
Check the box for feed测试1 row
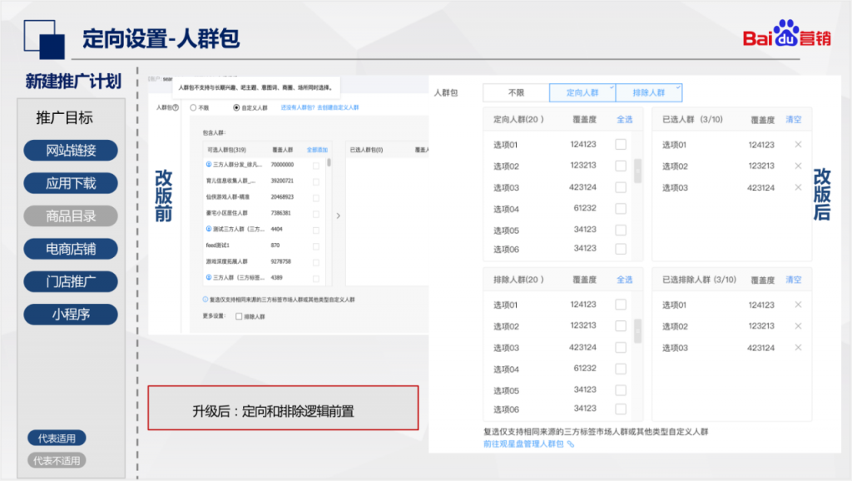[x=315, y=246]
